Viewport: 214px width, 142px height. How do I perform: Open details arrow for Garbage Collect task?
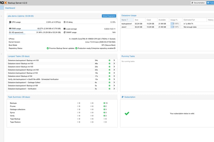pos(114,82)
